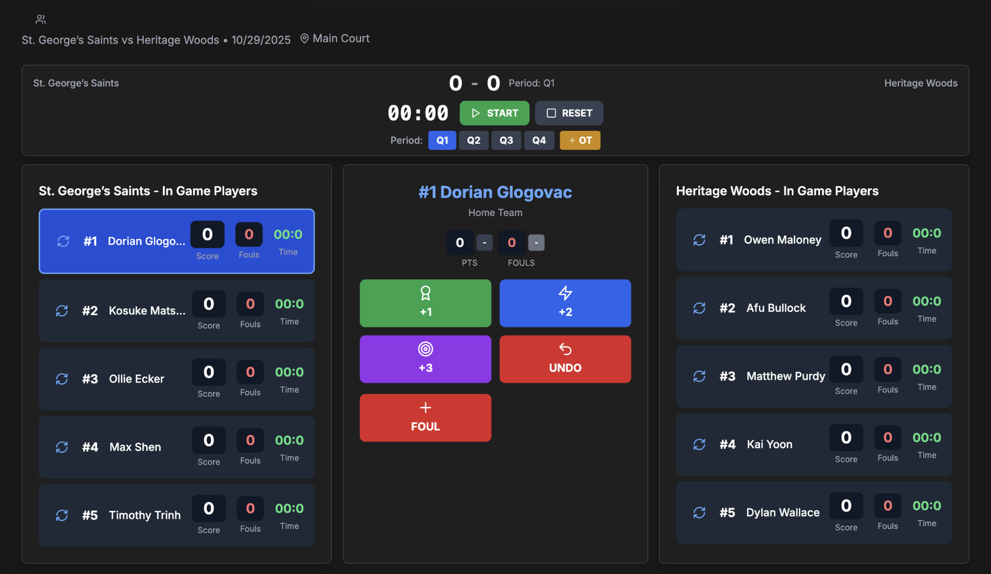Click the St. George's Saints scoreboard team name

point(76,83)
